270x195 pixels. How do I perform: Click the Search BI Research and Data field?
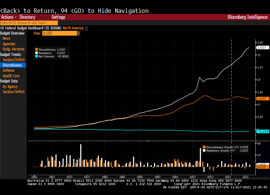[29, 23]
